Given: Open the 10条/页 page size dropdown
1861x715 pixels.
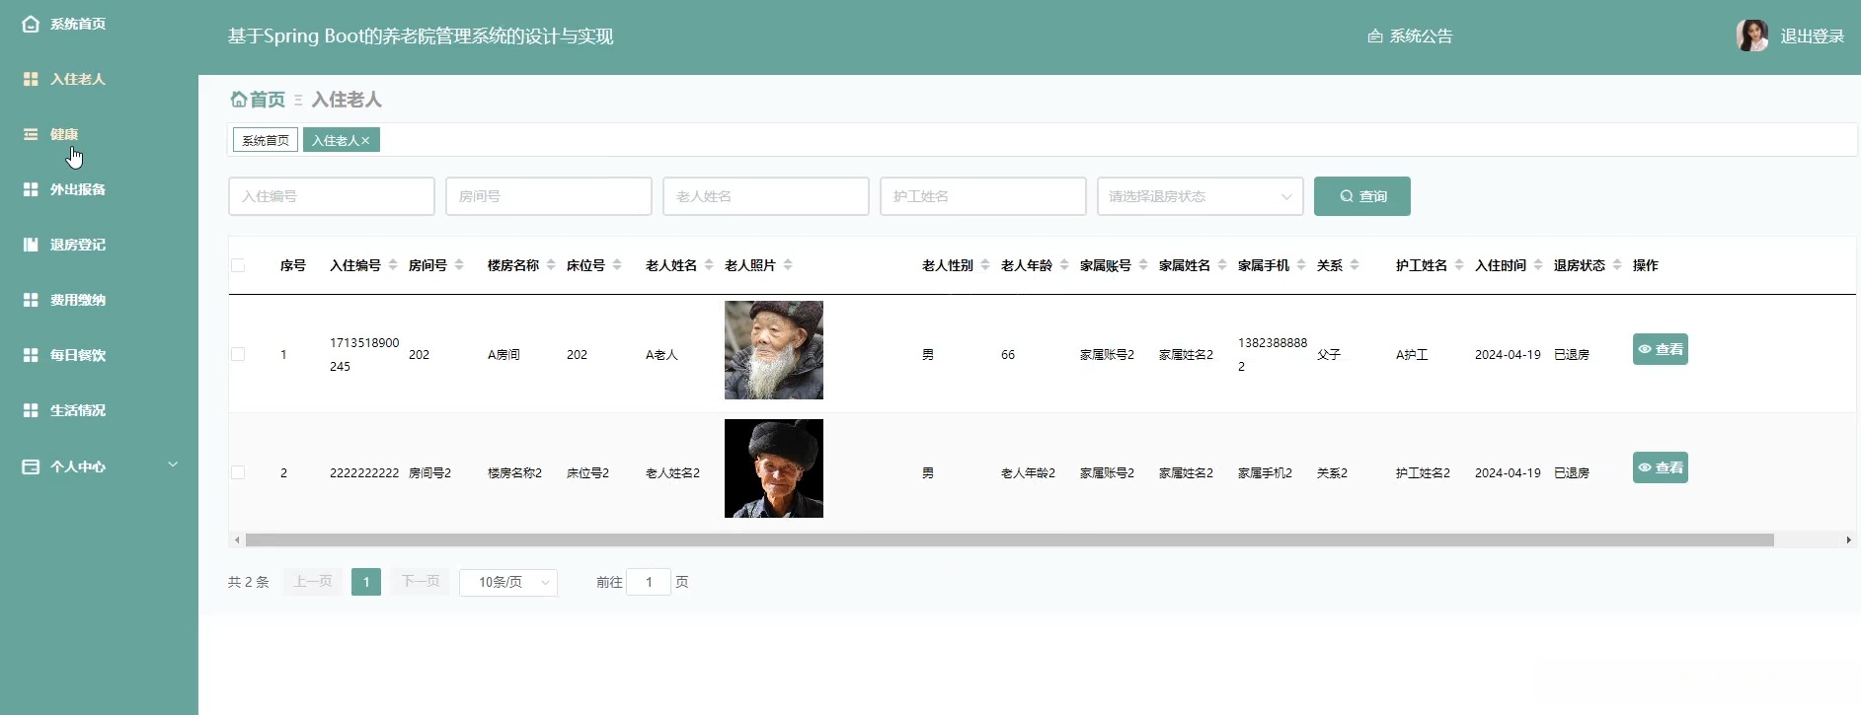Looking at the screenshot, I should coord(508,582).
